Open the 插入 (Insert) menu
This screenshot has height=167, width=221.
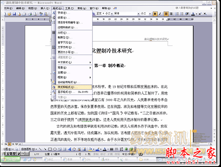tap(45, 8)
